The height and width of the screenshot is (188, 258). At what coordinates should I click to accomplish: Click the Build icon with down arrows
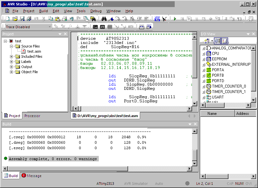(x=142, y=27)
